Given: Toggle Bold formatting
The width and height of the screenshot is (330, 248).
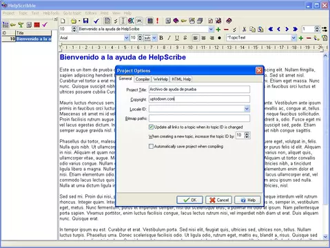Looking at the screenshot, I should pyautogui.click(x=161, y=38).
